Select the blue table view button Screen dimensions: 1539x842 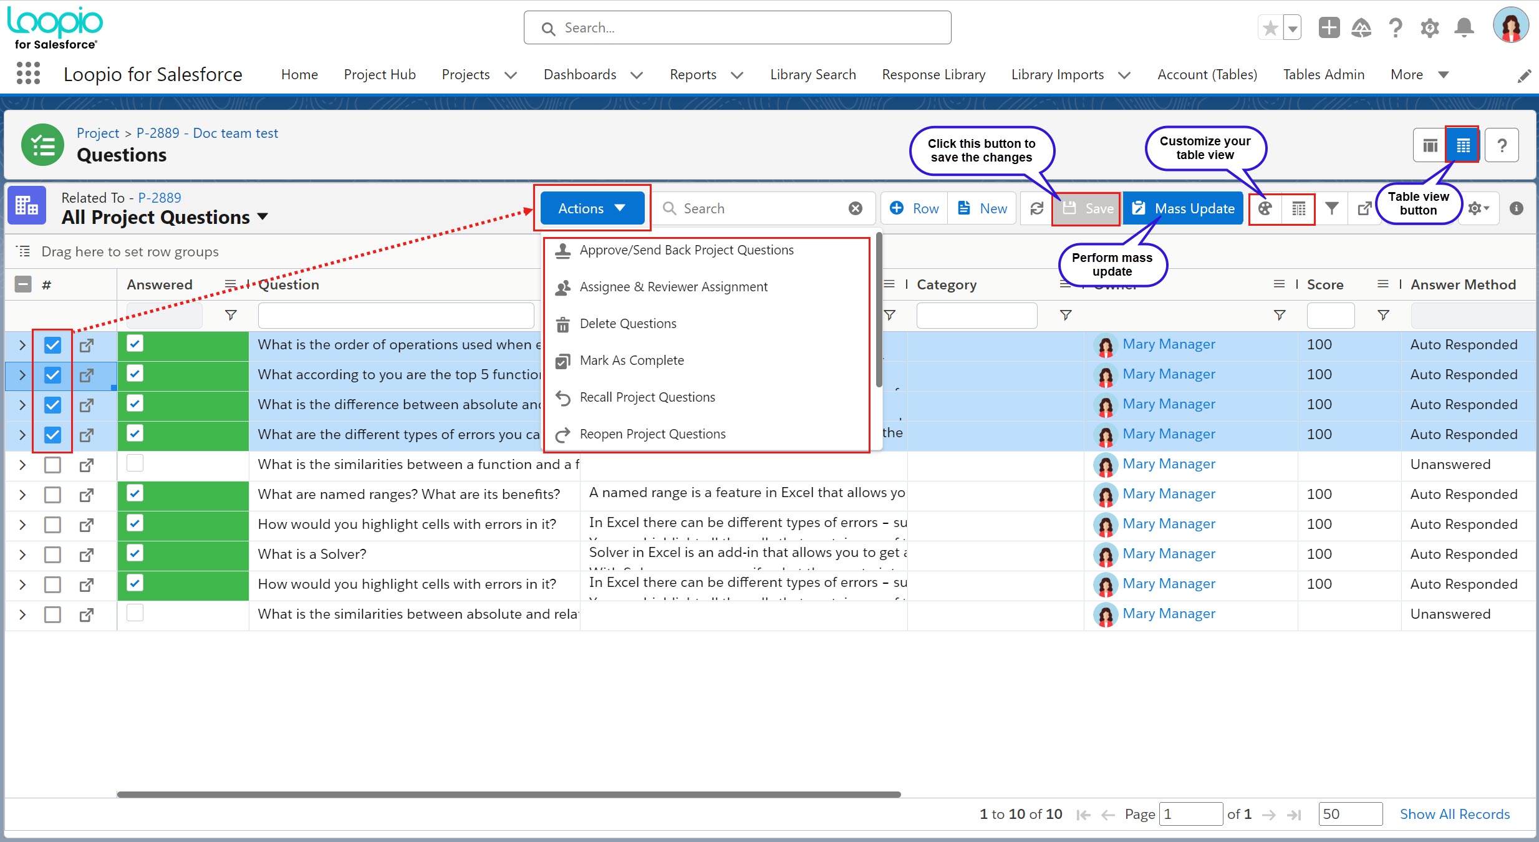coord(1463,145)
